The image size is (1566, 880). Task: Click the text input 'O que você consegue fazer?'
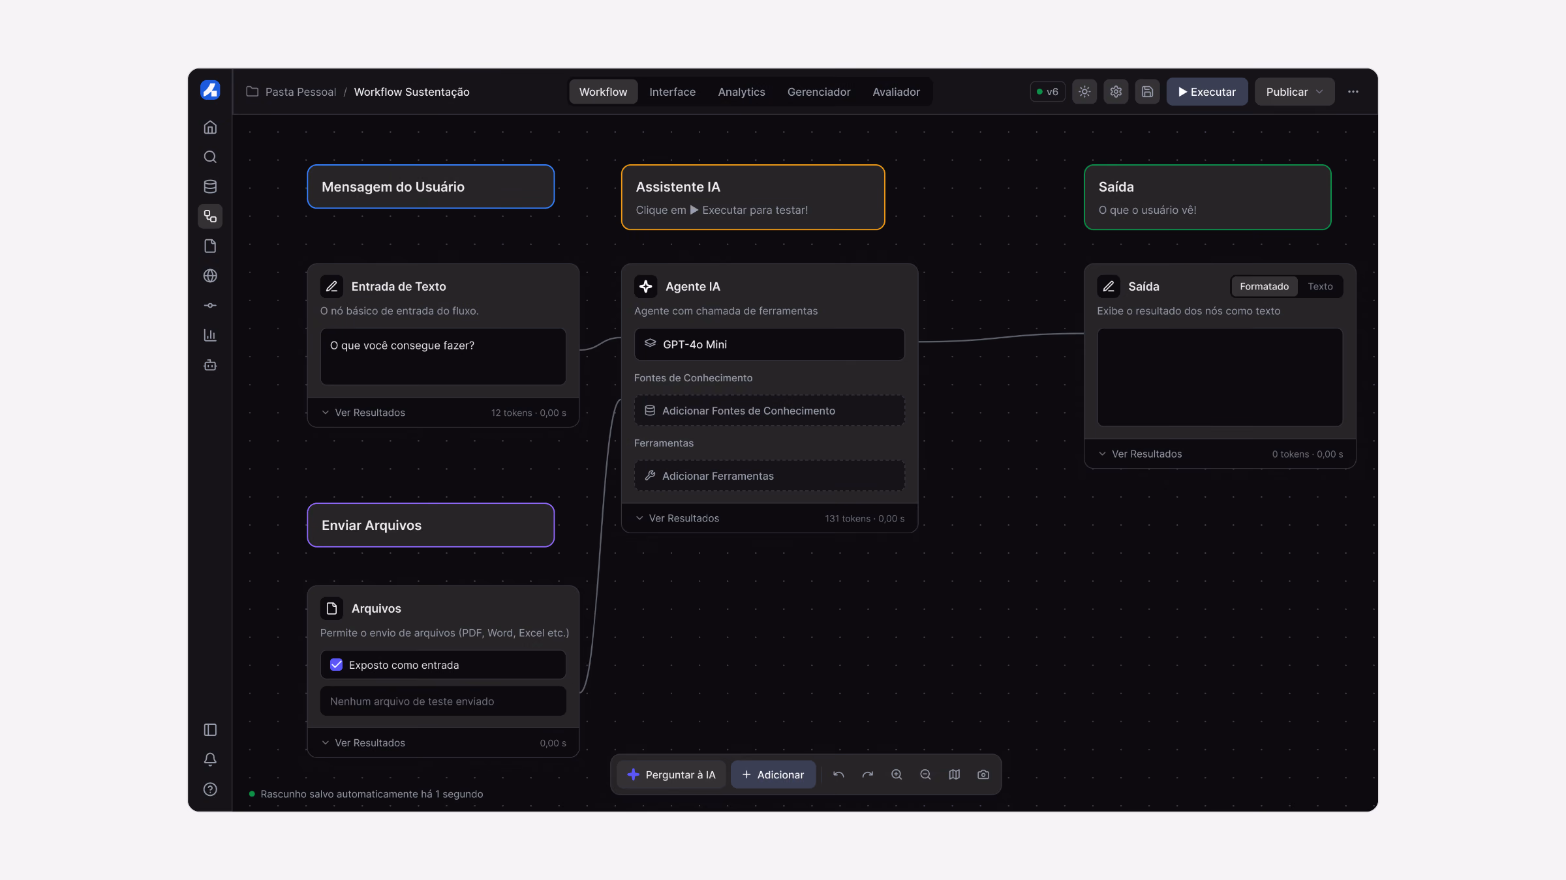443,357
